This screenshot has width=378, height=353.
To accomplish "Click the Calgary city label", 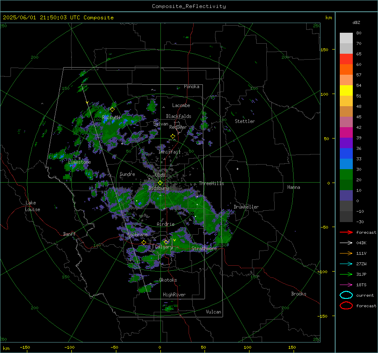I will point(164,247).
